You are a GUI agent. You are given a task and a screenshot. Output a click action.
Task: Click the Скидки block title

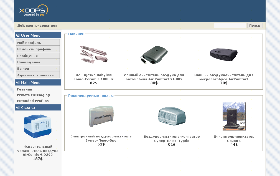pos(28,107)
